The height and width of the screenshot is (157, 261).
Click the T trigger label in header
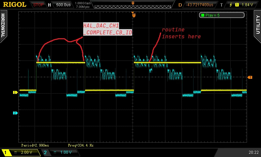click(222, 5)
